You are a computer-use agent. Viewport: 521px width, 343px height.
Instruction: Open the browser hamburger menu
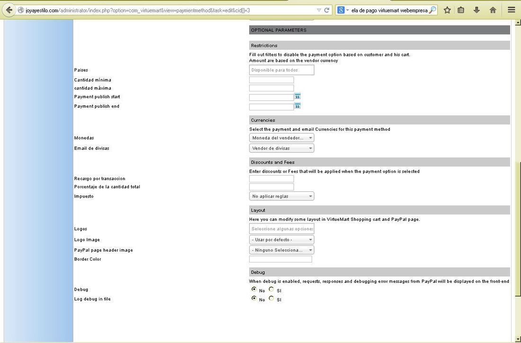pyautogui.click(x=512, y=10)
